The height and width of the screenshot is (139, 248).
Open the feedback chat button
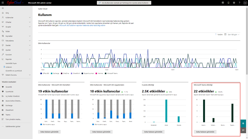243,130
